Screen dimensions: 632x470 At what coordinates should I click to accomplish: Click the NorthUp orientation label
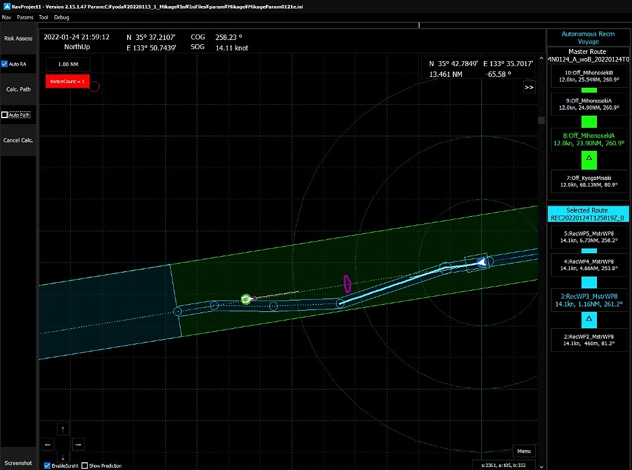tap(77, 47)
